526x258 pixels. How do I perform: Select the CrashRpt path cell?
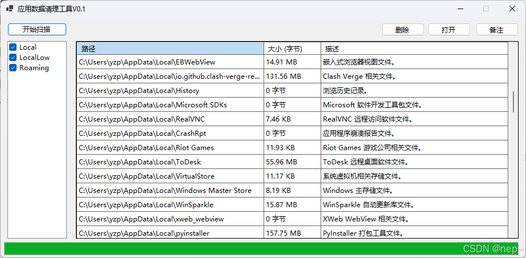pos(171,133)
